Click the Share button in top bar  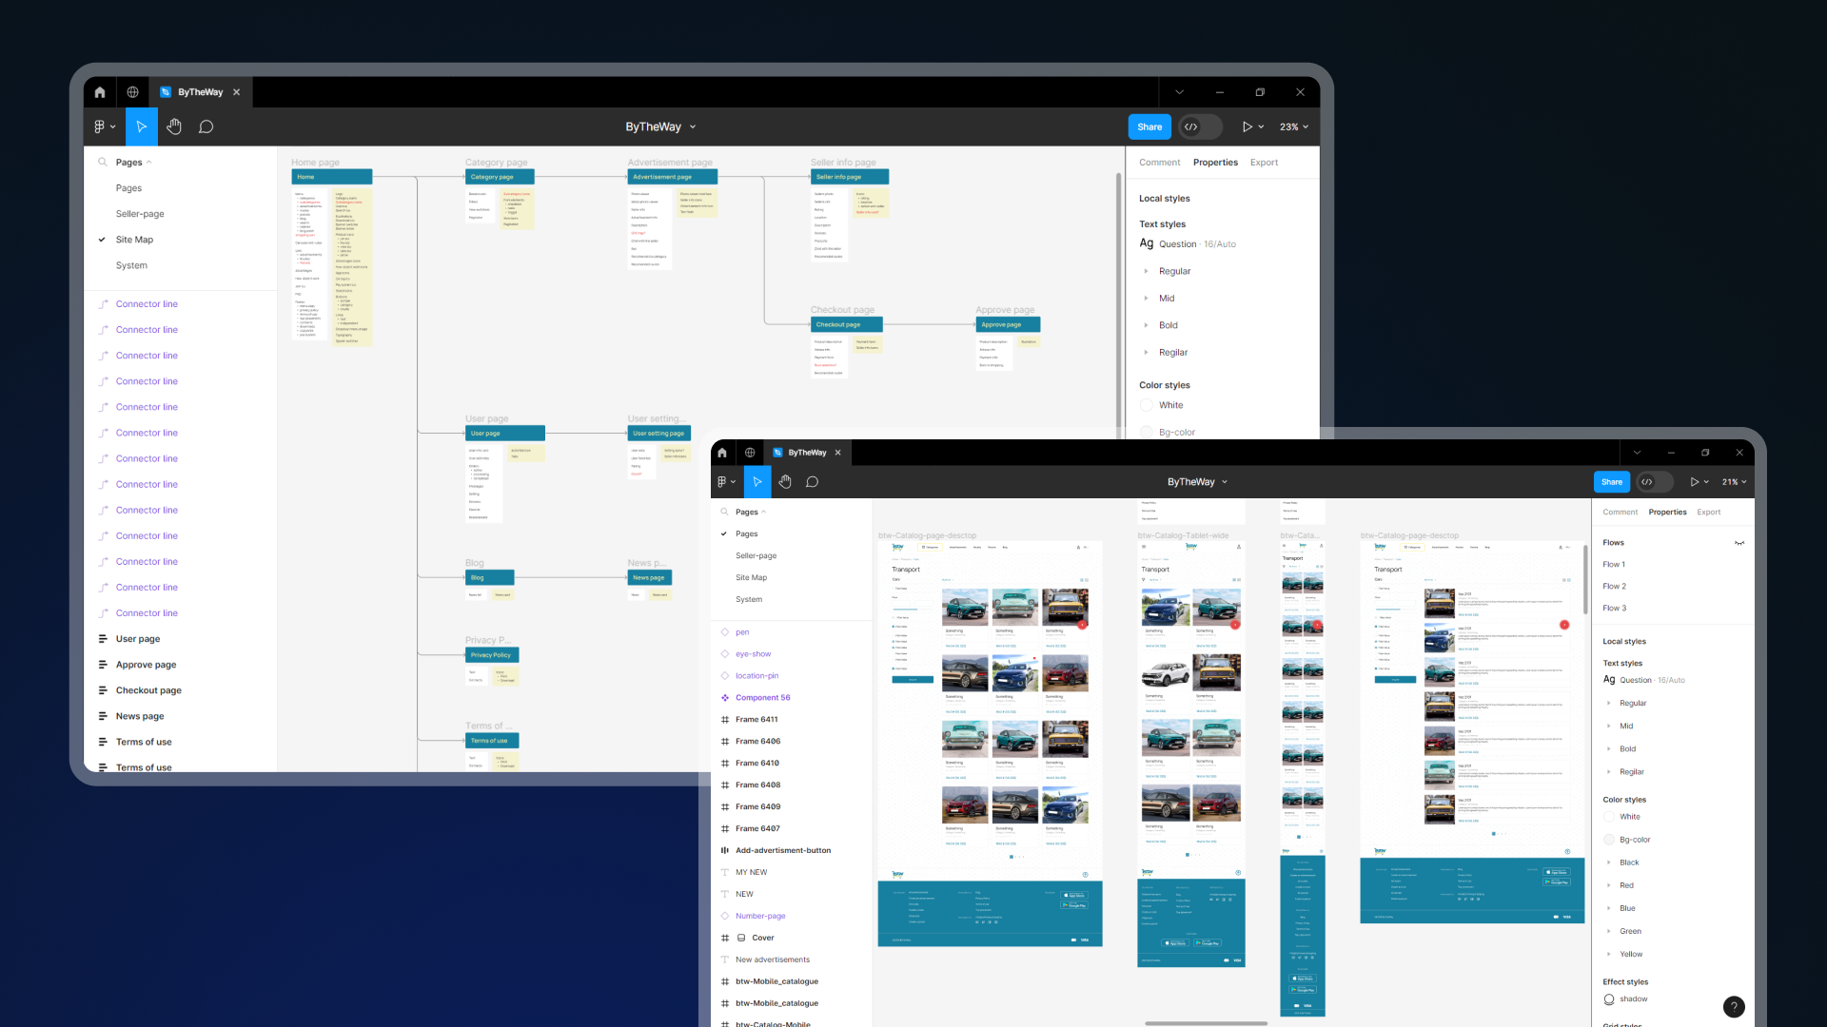point(1149,126)
